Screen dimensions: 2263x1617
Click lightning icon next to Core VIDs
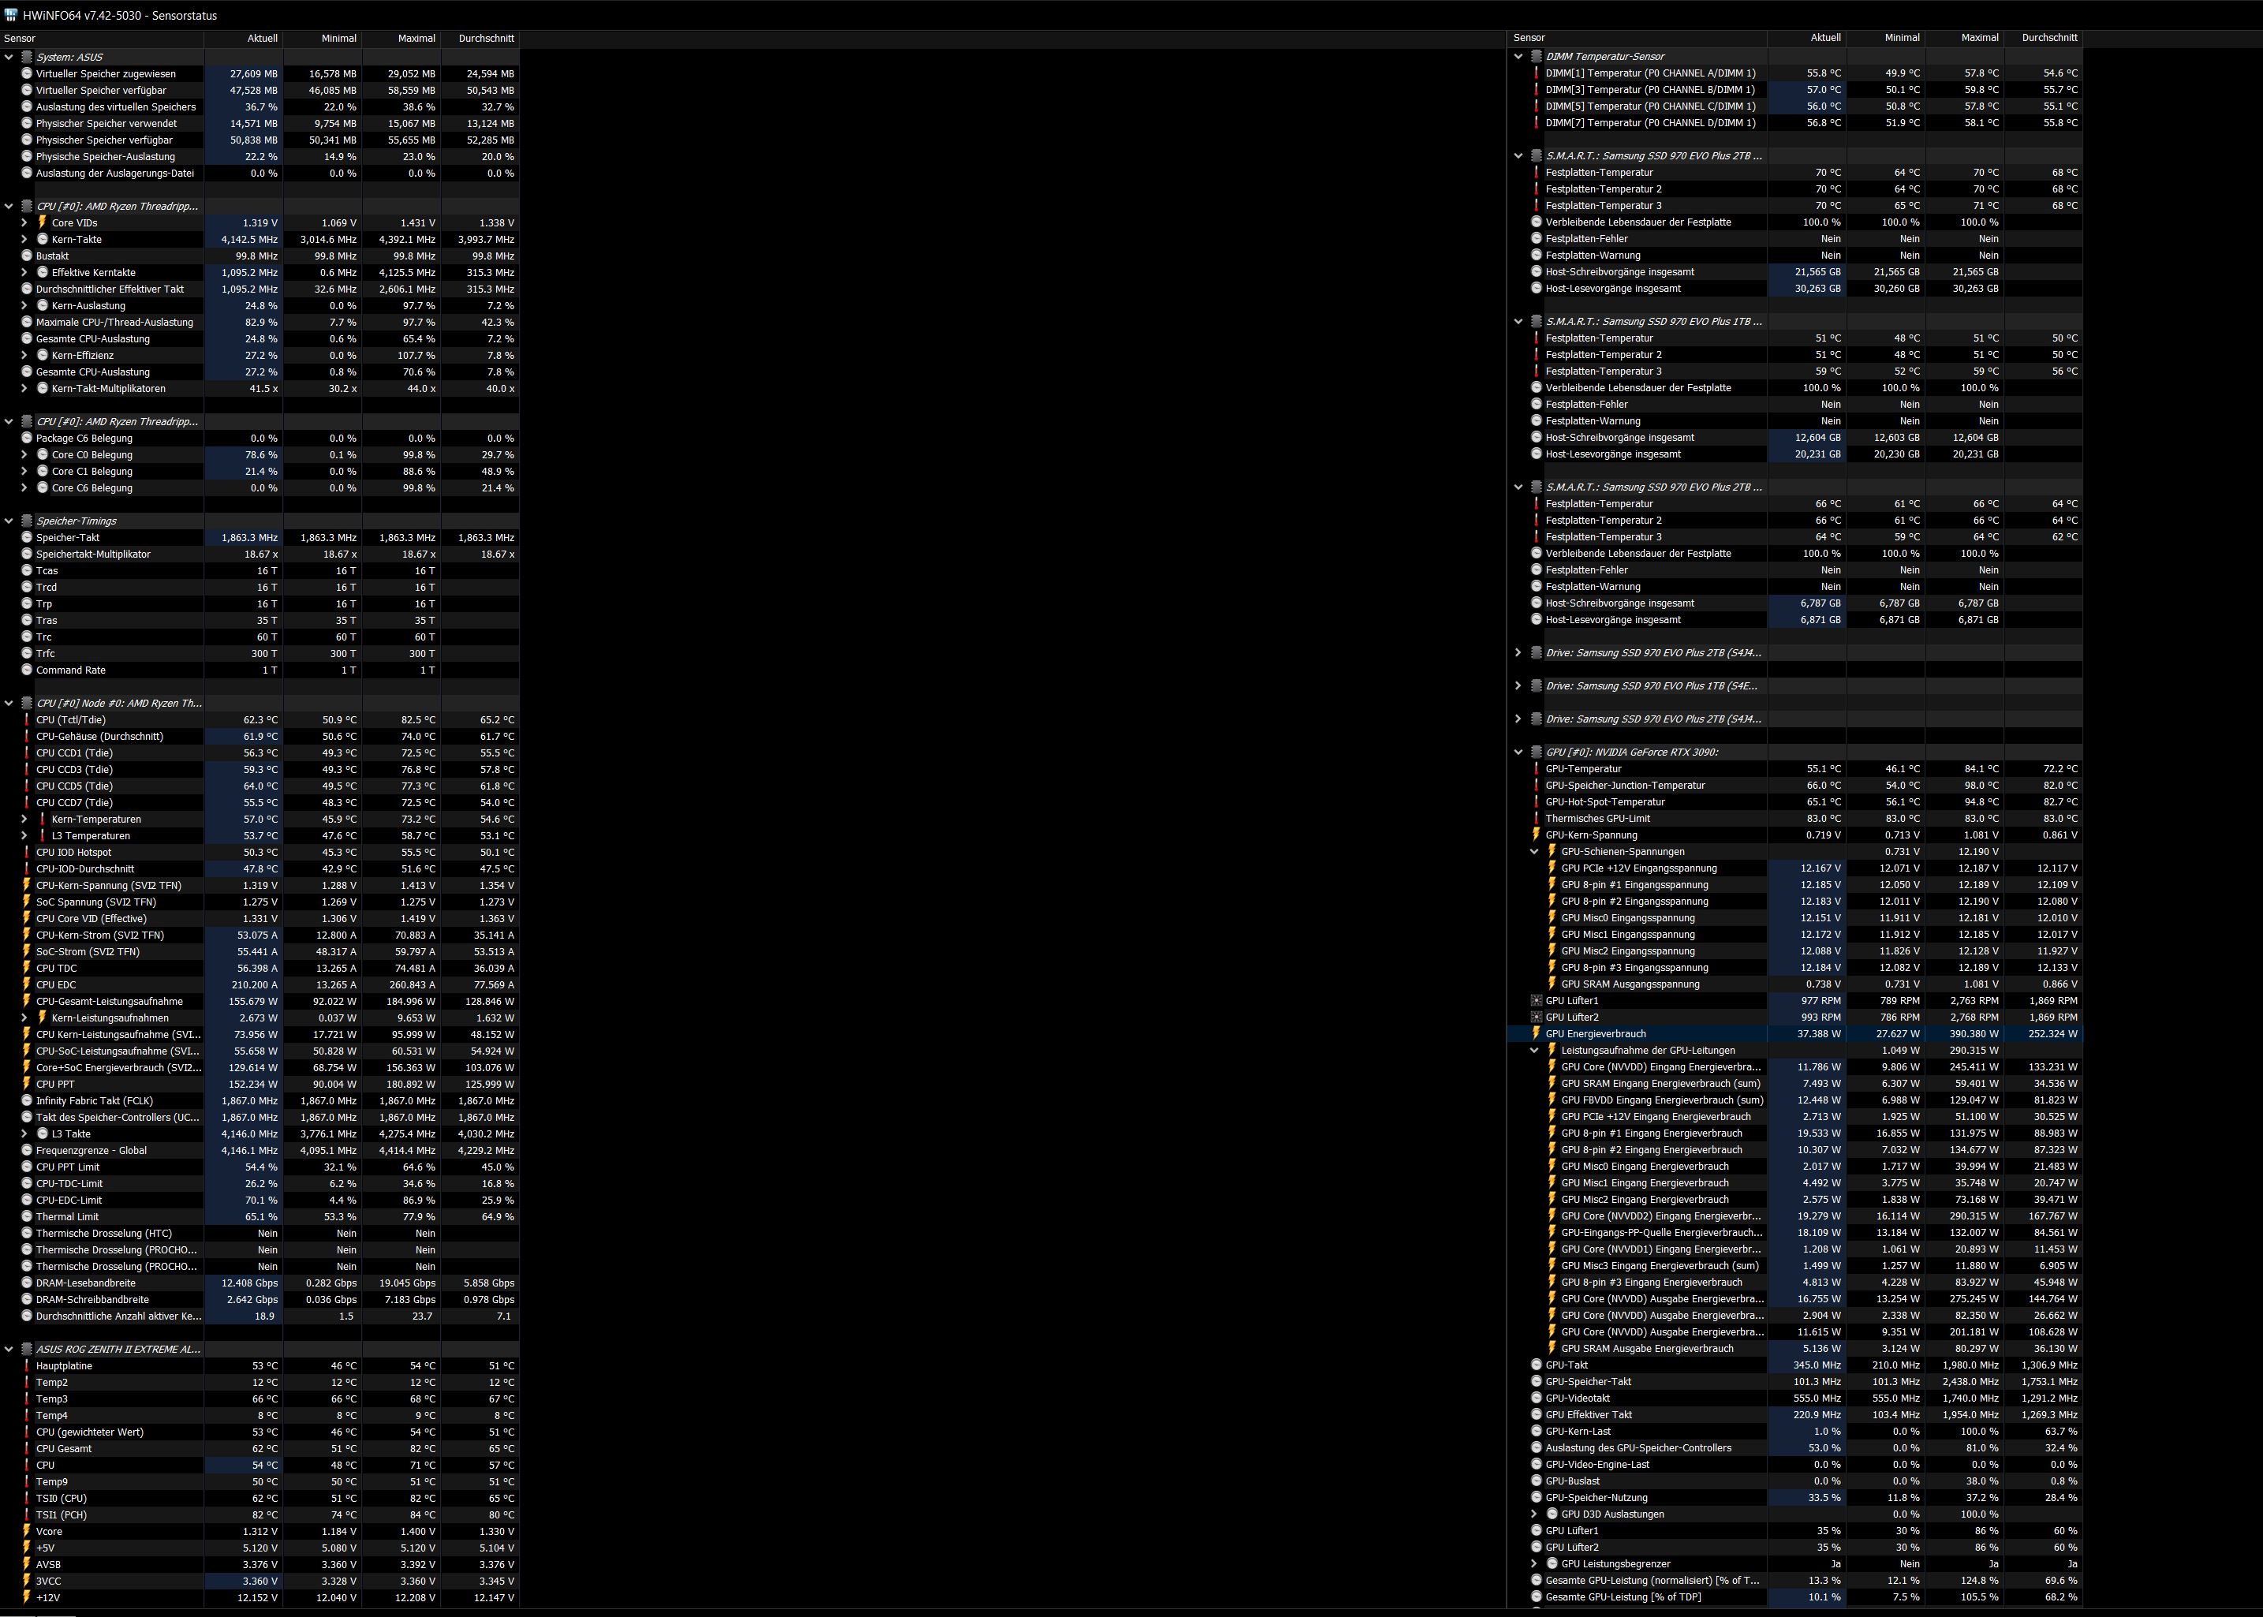click(42, 222)
